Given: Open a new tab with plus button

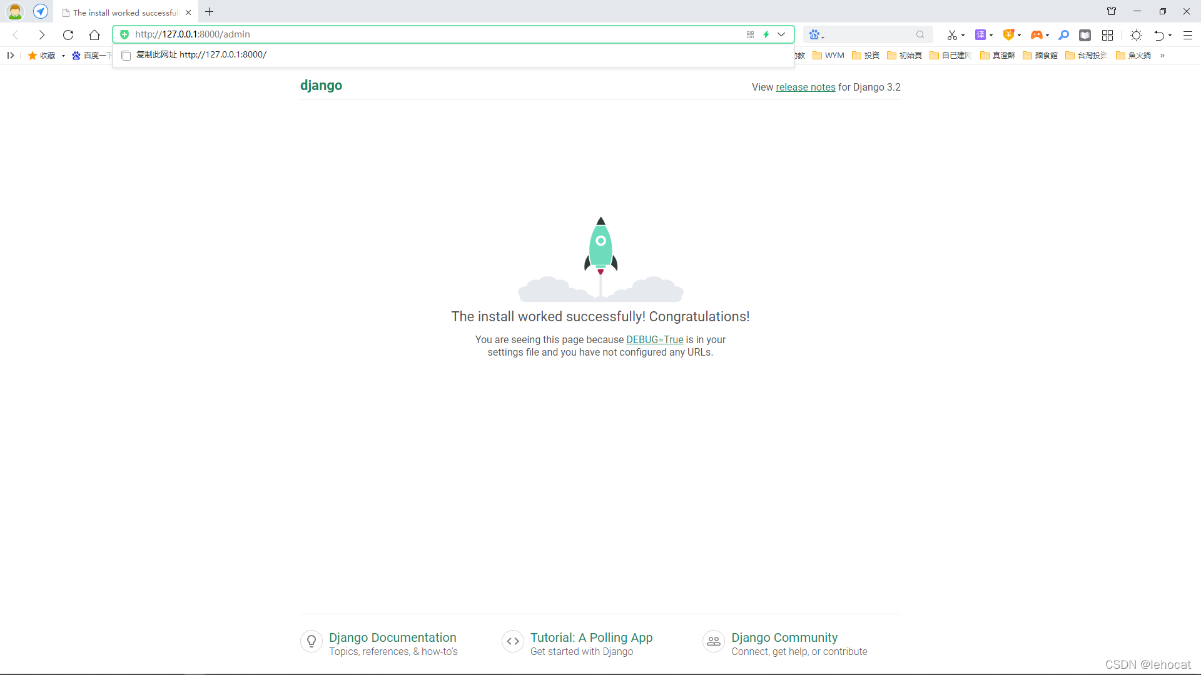Looking at the screenshot, I should 210,12.
